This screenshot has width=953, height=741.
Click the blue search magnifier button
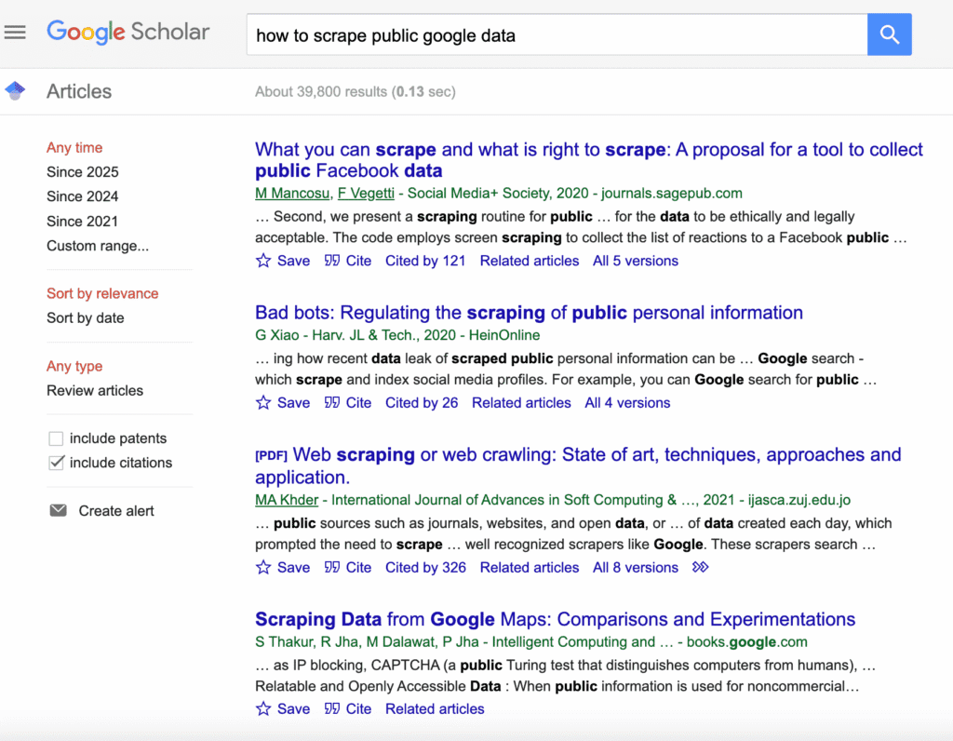(889, 34)
